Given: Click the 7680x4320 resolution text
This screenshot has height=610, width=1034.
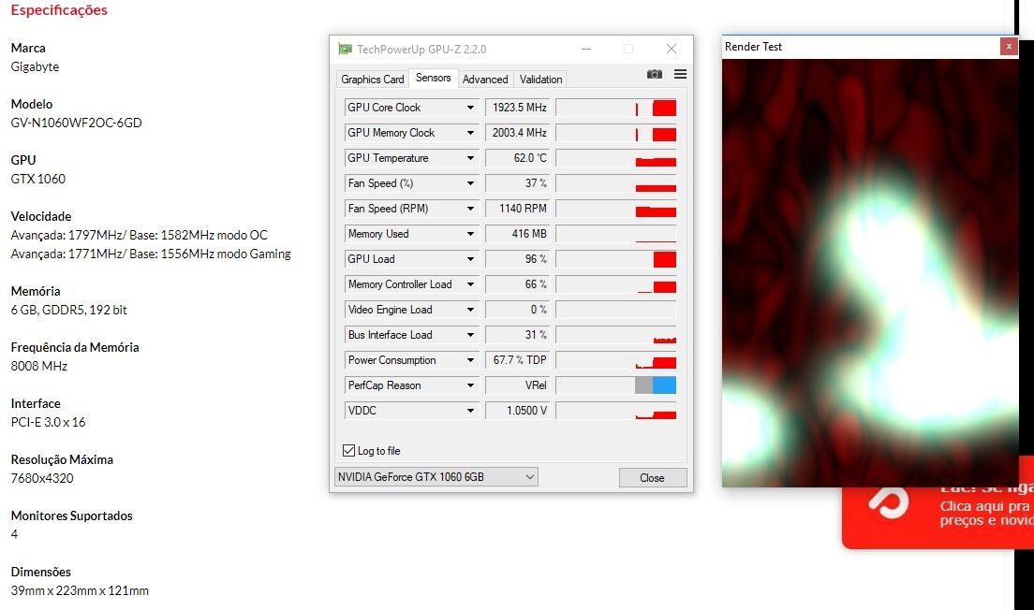Looking at the screenshot, I should (42, 477).
